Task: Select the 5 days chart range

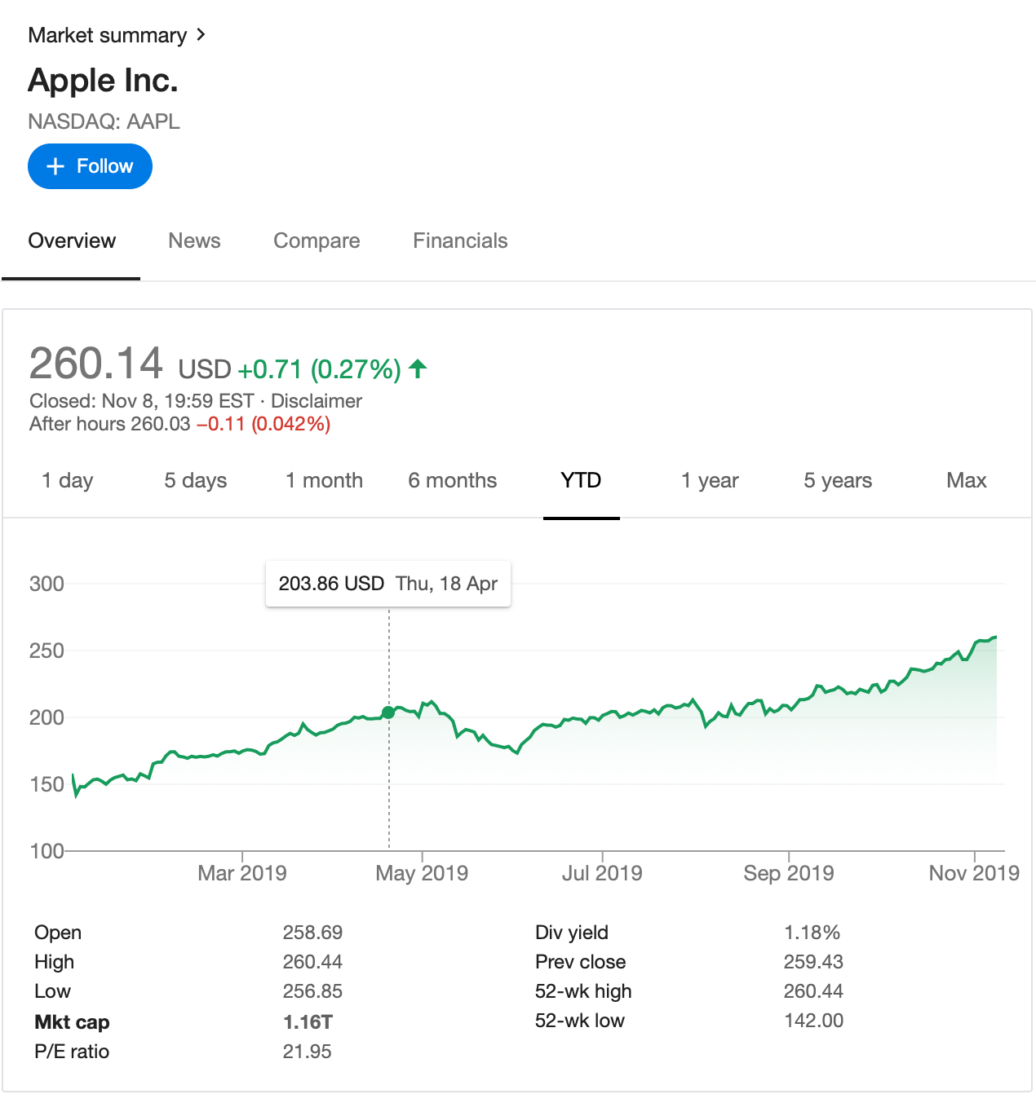Action: click(x=196, y=480)
